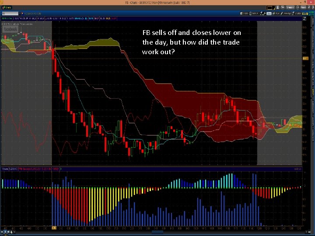Click the crosshair pointer icon at bottom left
Viewport: 315px width, 236px height.
click(2, 232)
